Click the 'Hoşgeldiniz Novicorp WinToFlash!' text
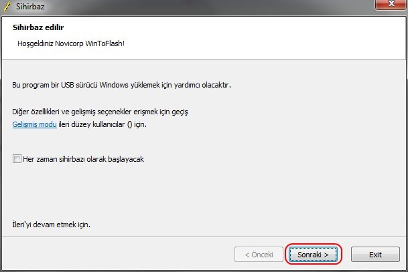The height and width of the screenshot is (272, 408). click(x=71, y=43)
